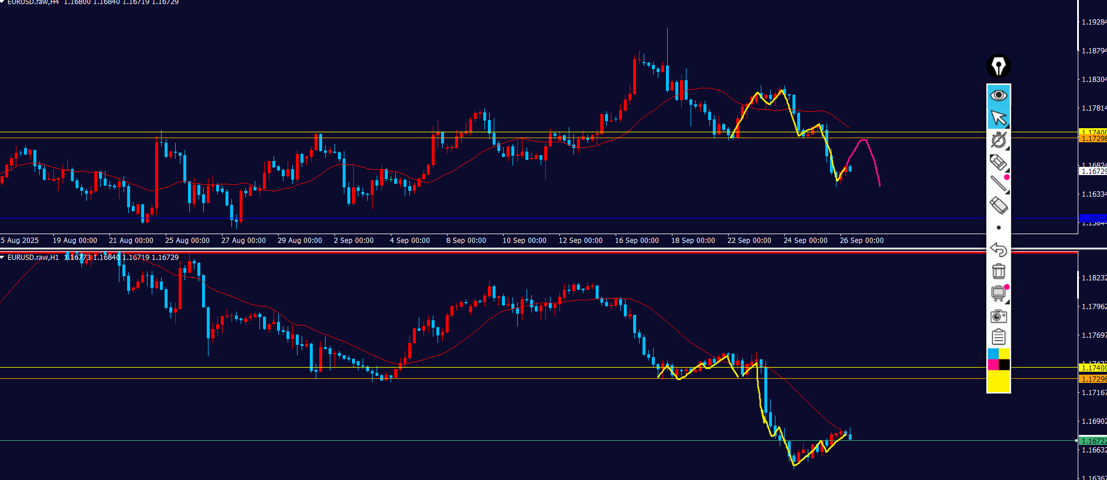The image size is (1107, 480).
Task: Toggle the crossed-out stopwatch timer tool
Action: click(x=999, y=140)
